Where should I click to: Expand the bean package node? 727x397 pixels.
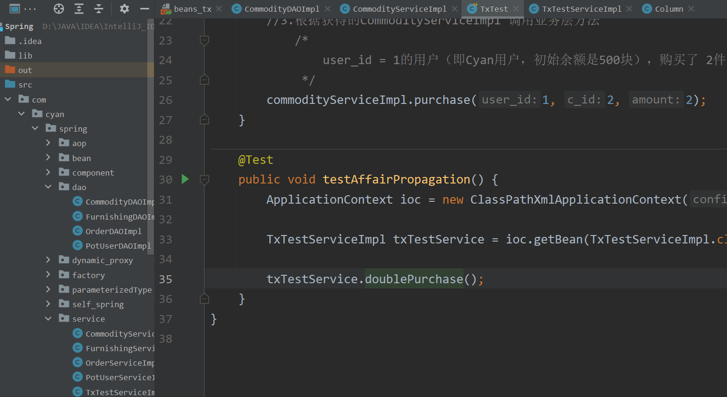48,158
